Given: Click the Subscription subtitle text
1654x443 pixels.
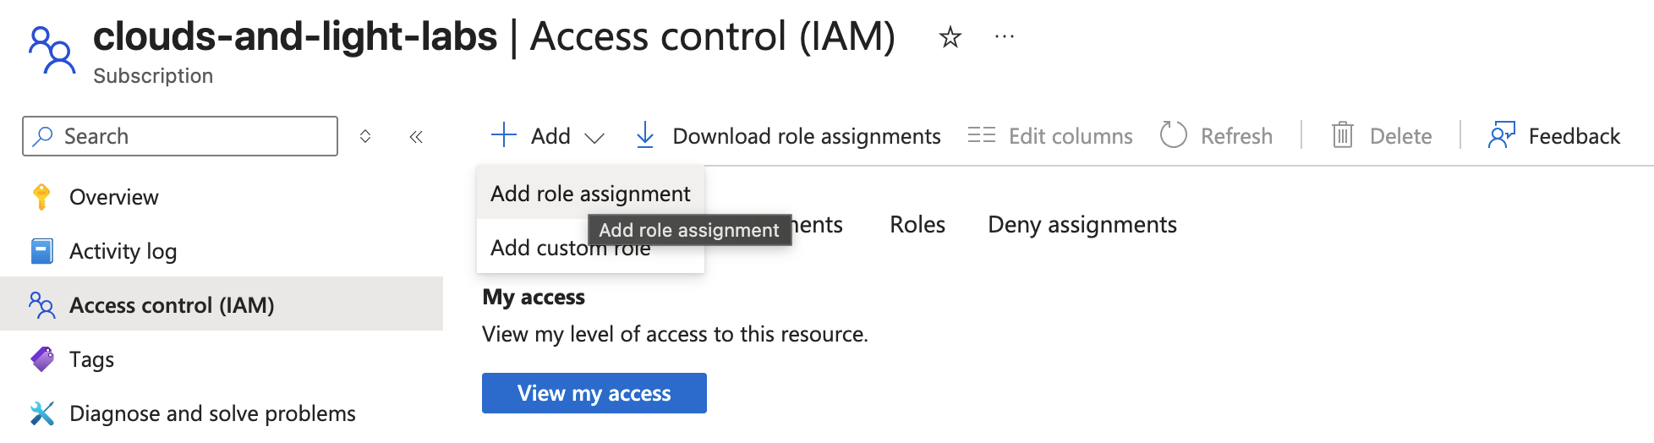Looking at the screenshot, I should point(153,76).
